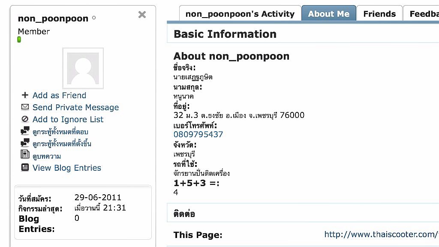Click Send Private Message link

[75, 107]
